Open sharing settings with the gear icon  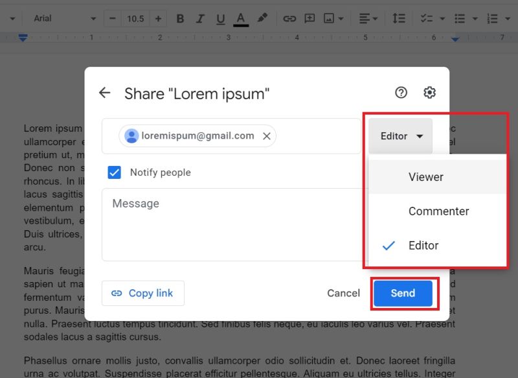pyautogui.click(x=429, y=93)
